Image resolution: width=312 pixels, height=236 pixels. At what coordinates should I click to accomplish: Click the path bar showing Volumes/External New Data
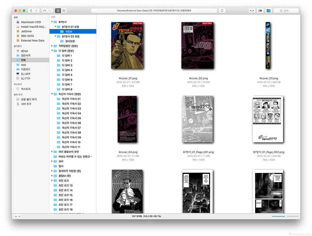(154, 10)
